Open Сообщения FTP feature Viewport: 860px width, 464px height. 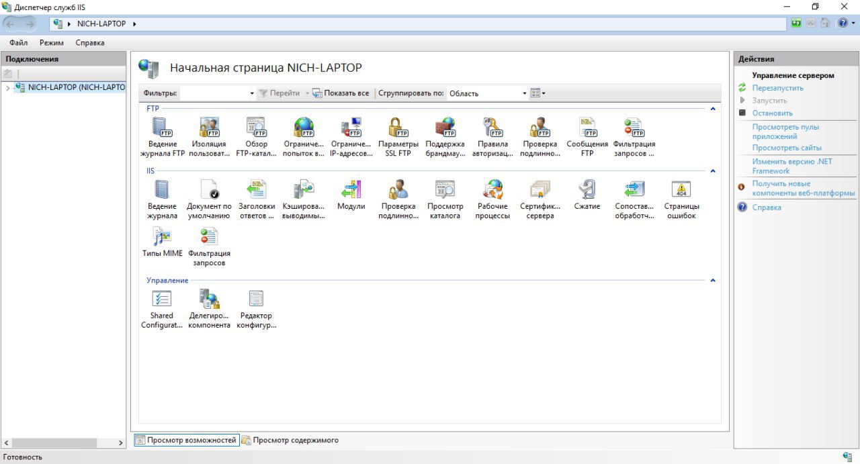pos(587,137)
